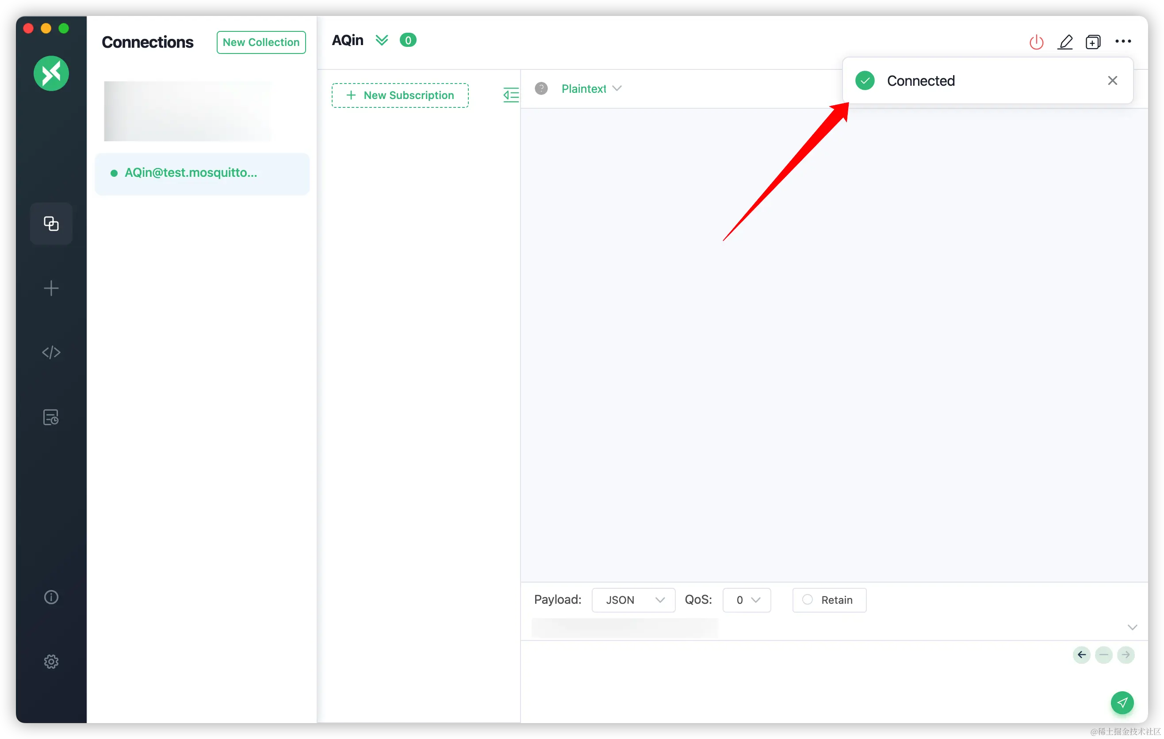
Task: Open the Payload JSON dropdown
Action: [x=633, y=600]
